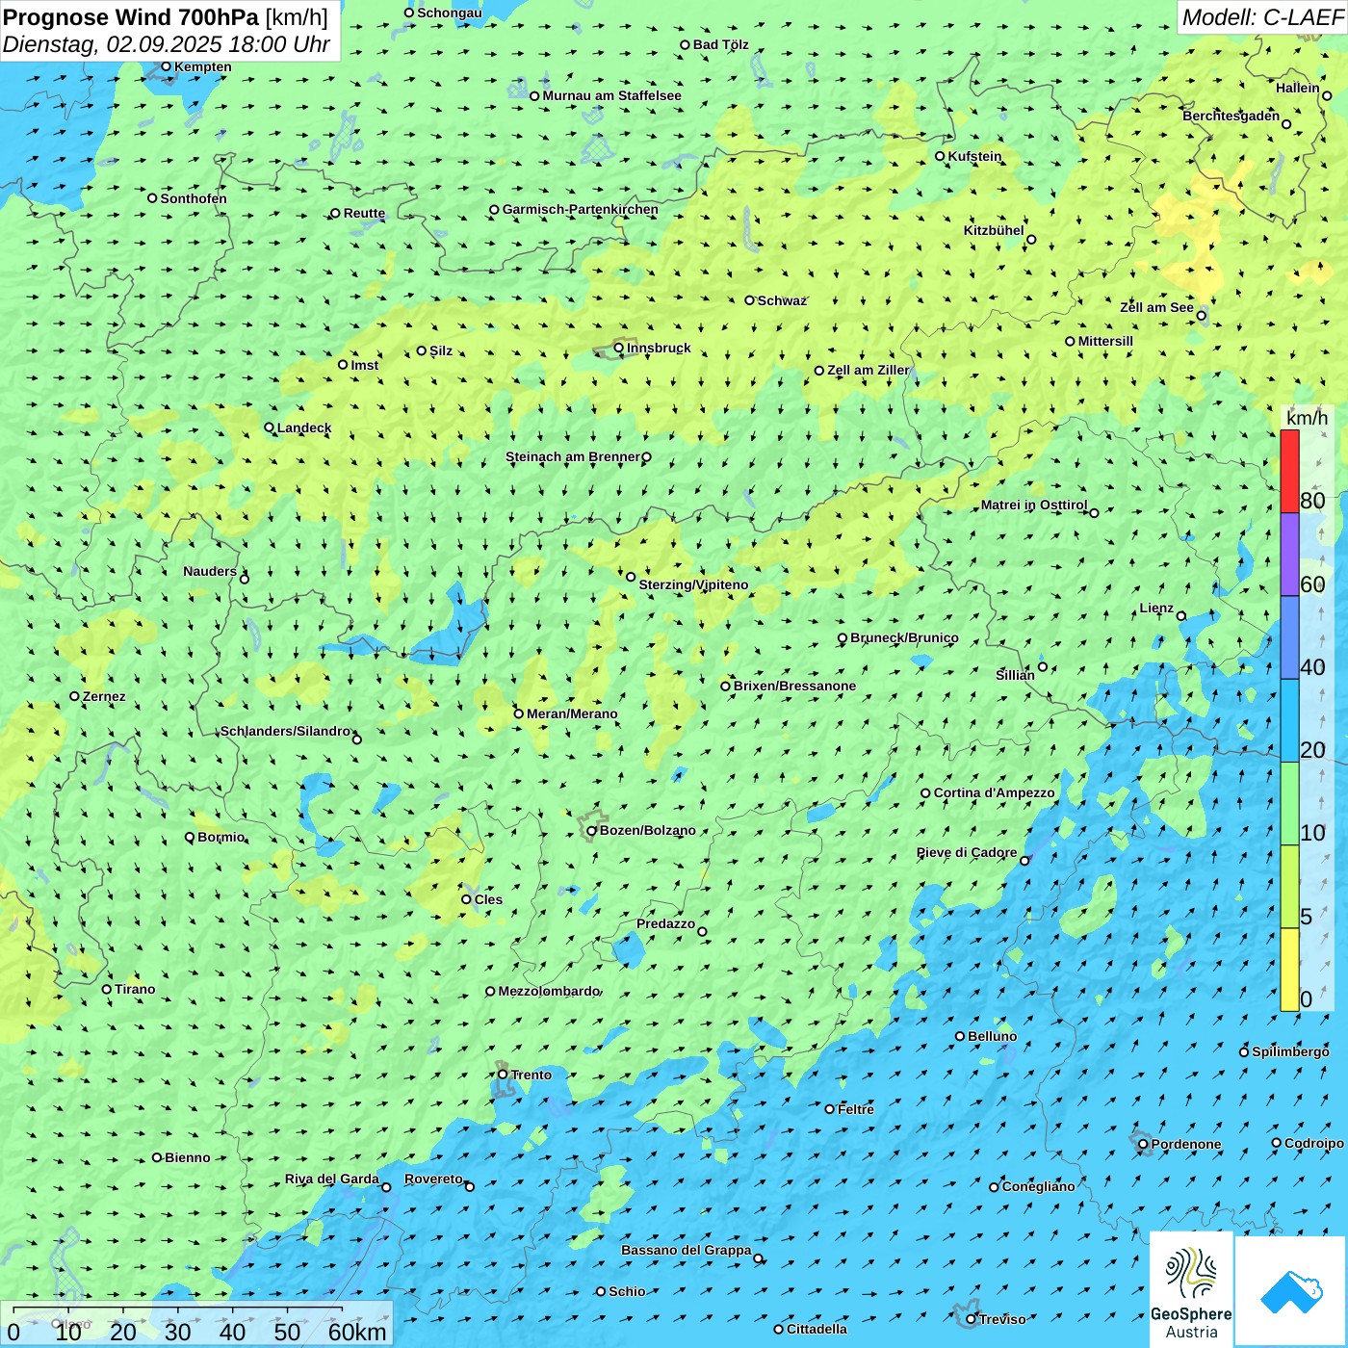Click the Riva del Garda marker
The height and width of the screenshot is (1348, 1348).
coord(386,1187)
